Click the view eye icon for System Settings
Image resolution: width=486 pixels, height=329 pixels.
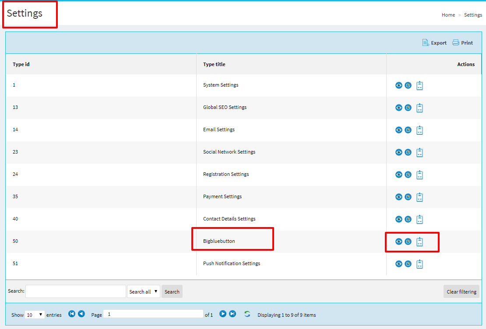398,85
